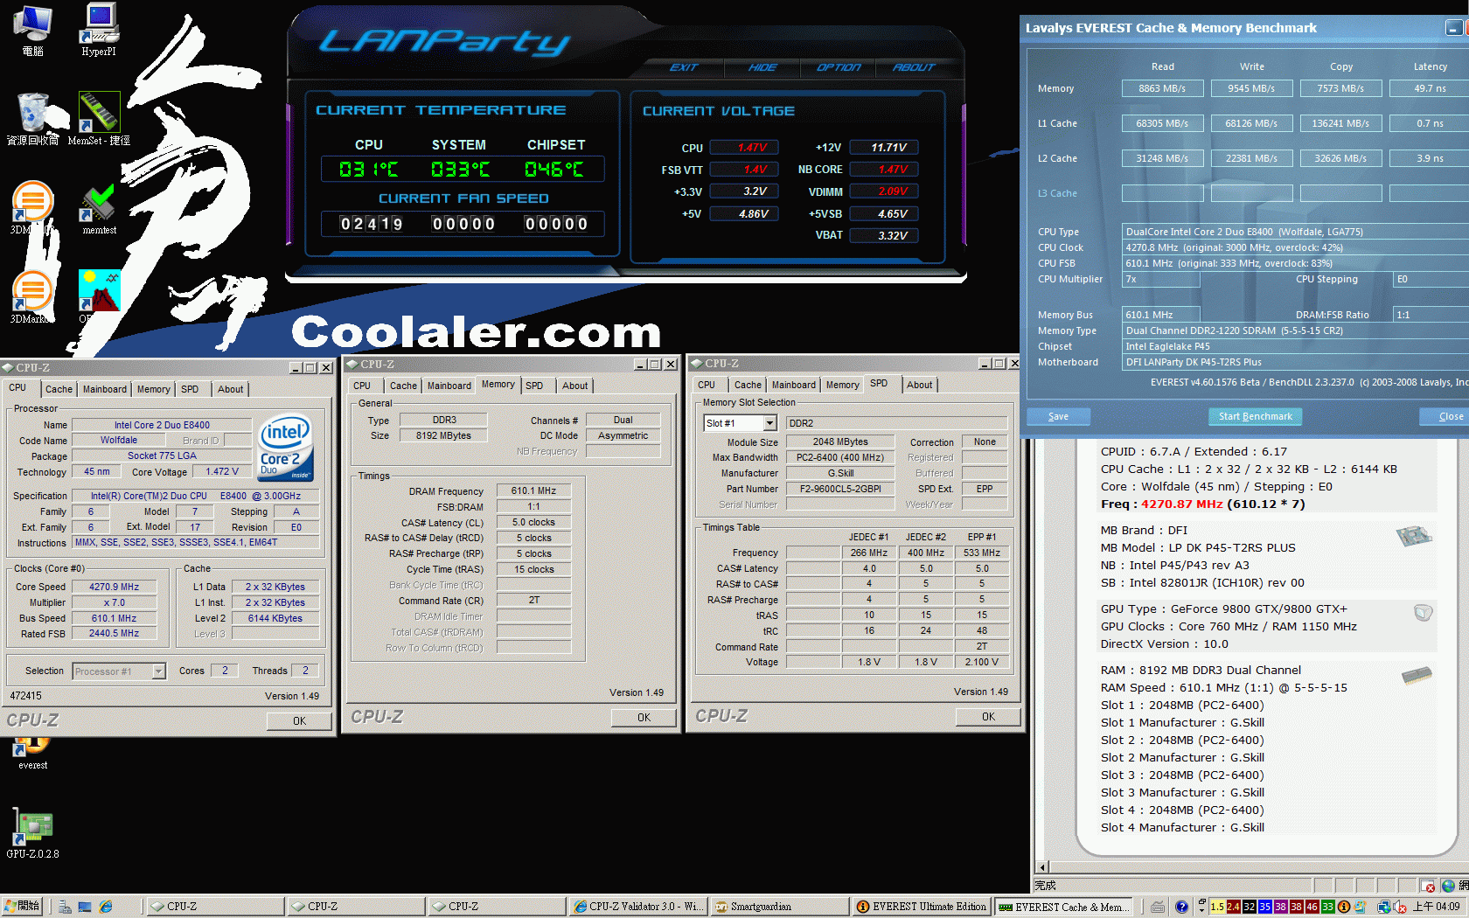Image resolution: width=1469 pixels, height=918 pixels.
Task: Click the globe internet zone status bar icon
Action: [1448, 886]
